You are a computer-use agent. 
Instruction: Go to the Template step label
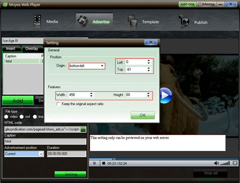[x=150, y=22]
